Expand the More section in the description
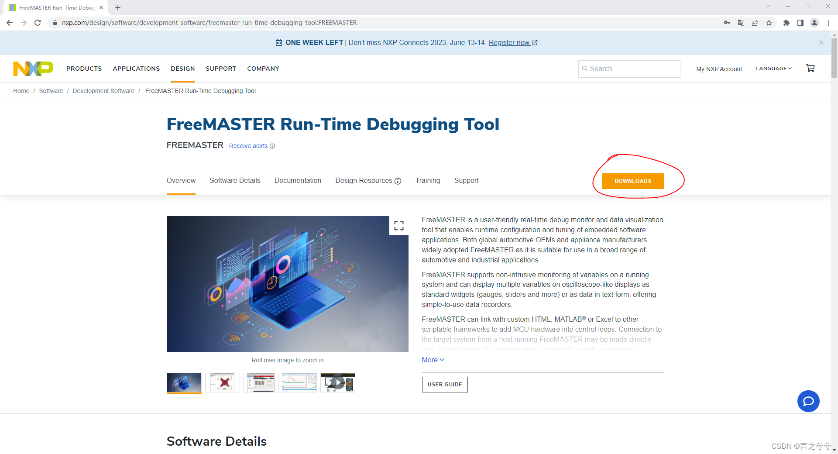The height and width of the screenshot is (454, 838). point(432,360)
